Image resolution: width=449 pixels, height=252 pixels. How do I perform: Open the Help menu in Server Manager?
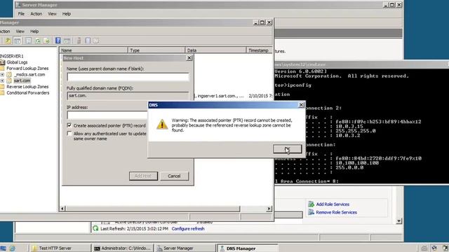pyautogui.click(x=67, y=14)
